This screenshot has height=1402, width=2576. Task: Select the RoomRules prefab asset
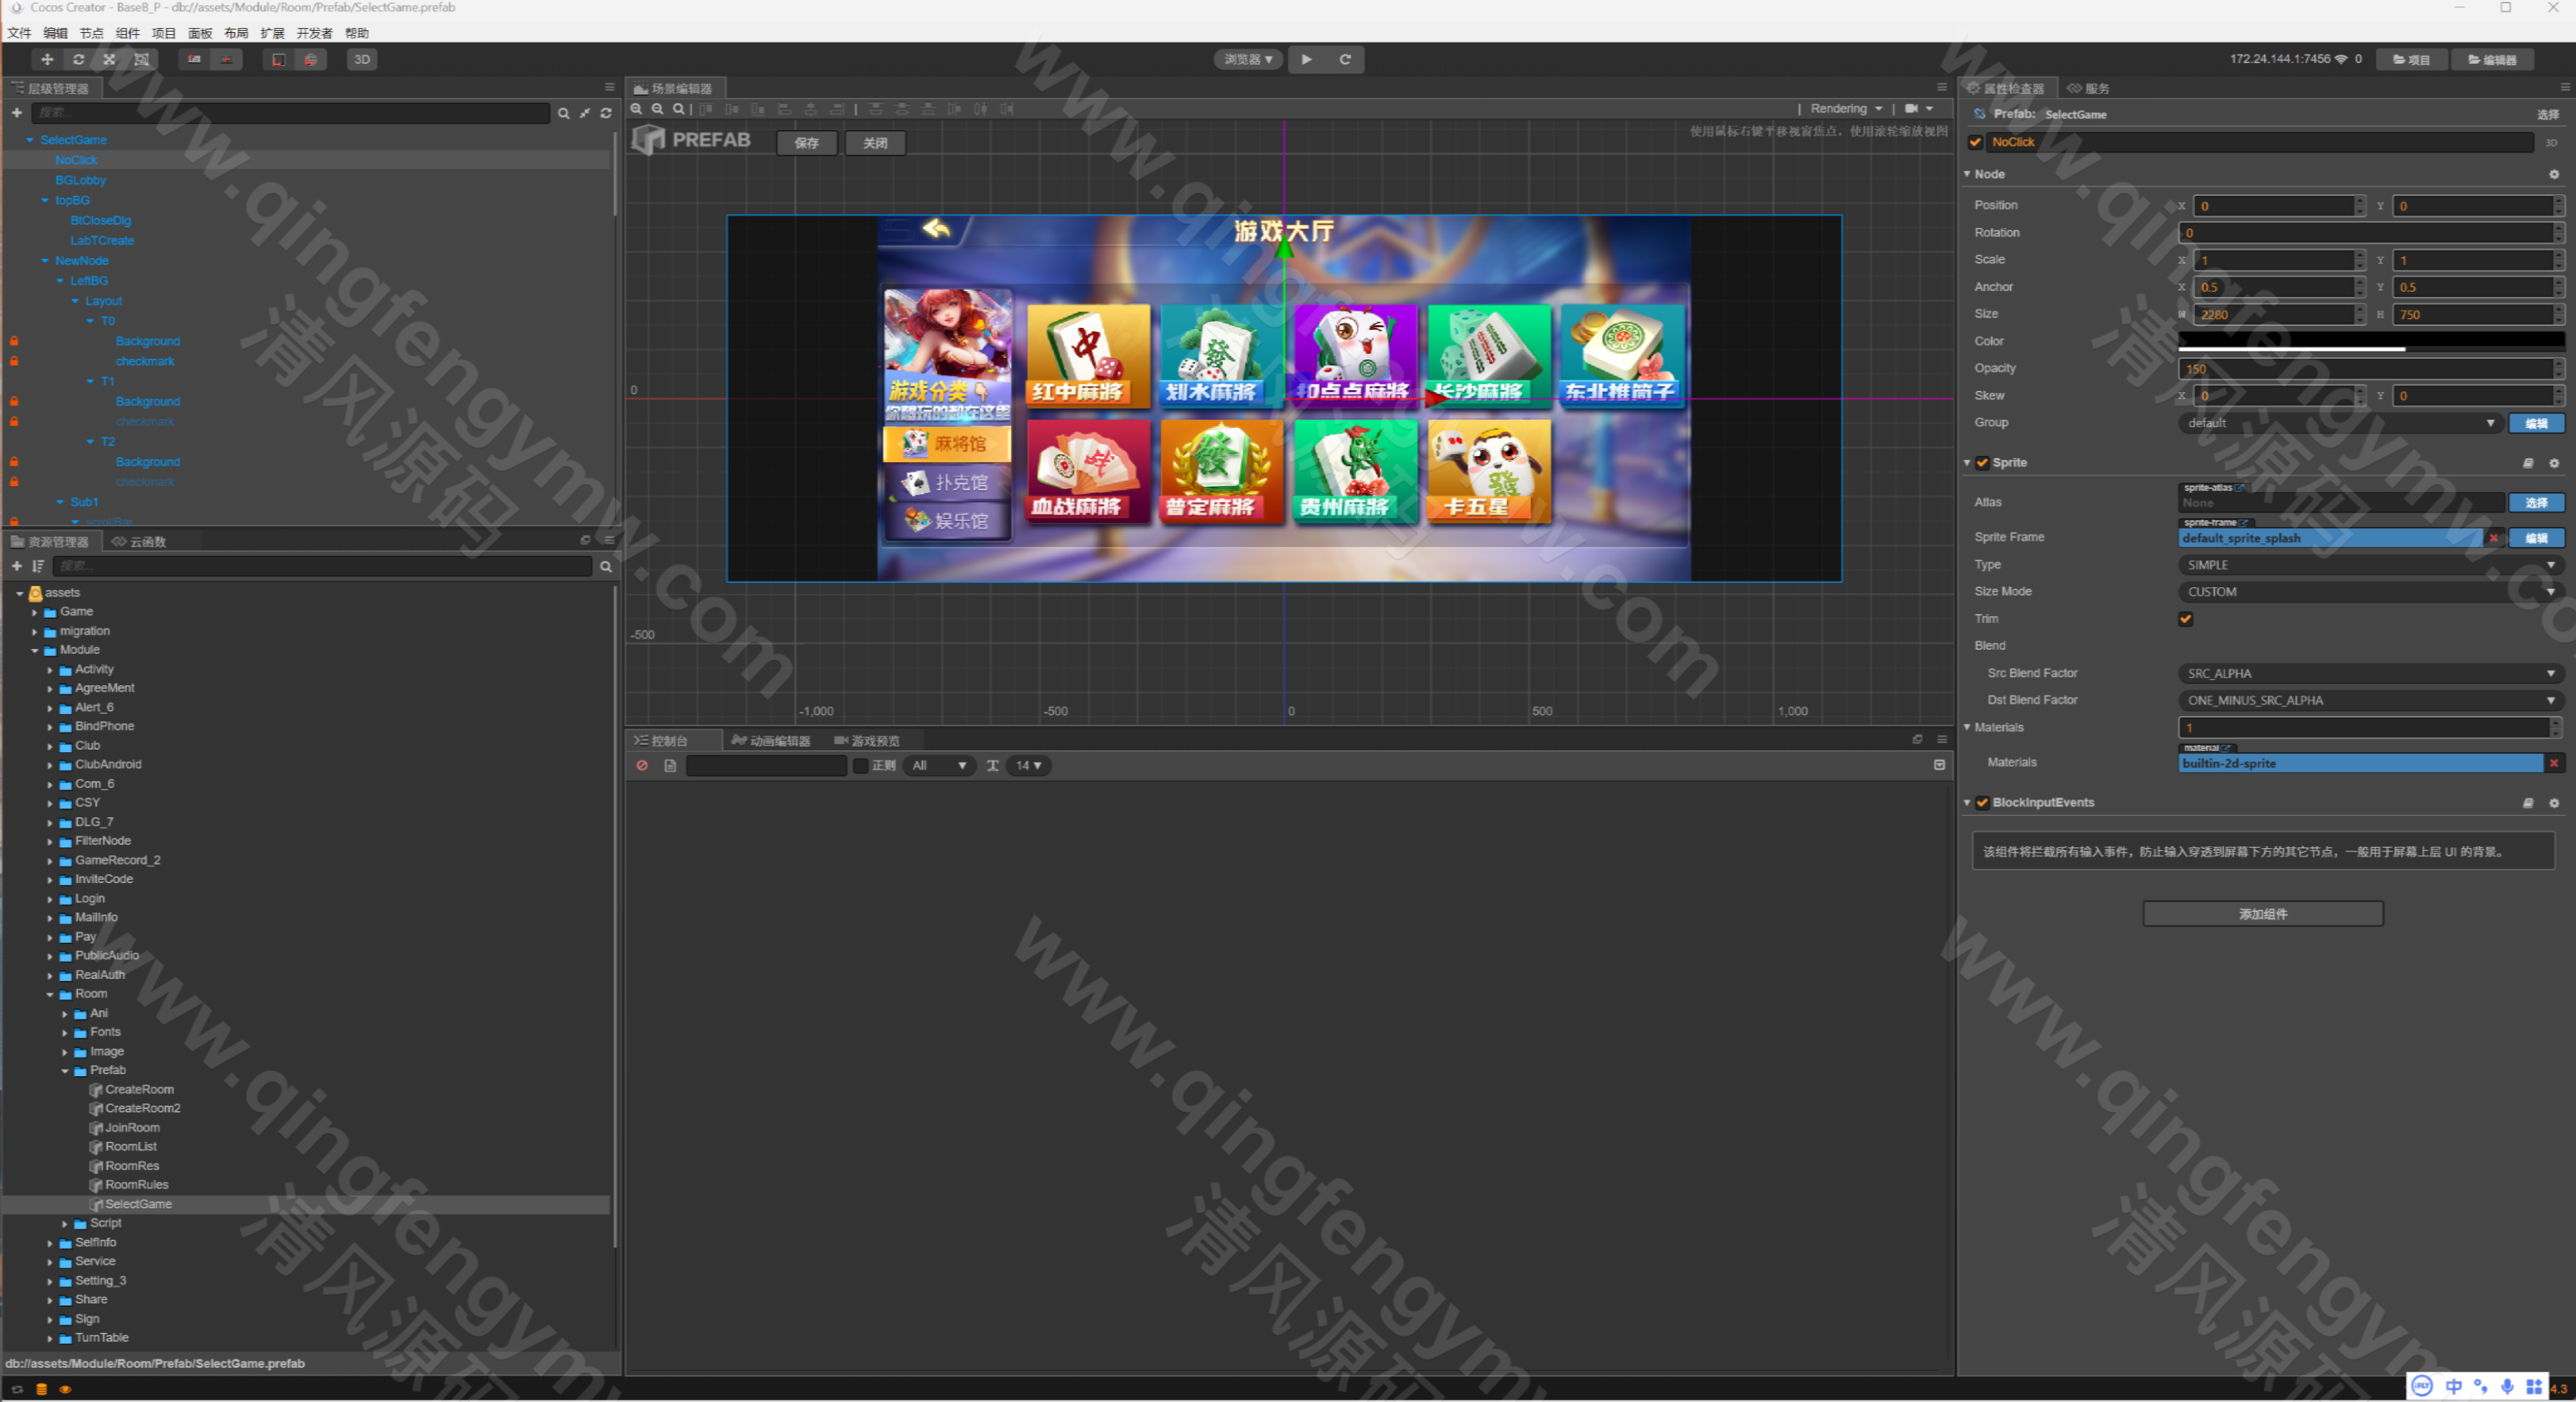[x=137, y=1185]
